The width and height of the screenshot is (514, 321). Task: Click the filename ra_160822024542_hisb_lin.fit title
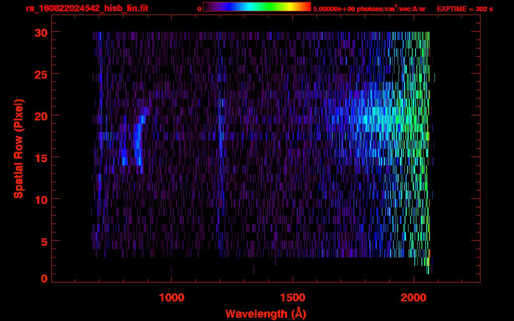click(87, 8)
